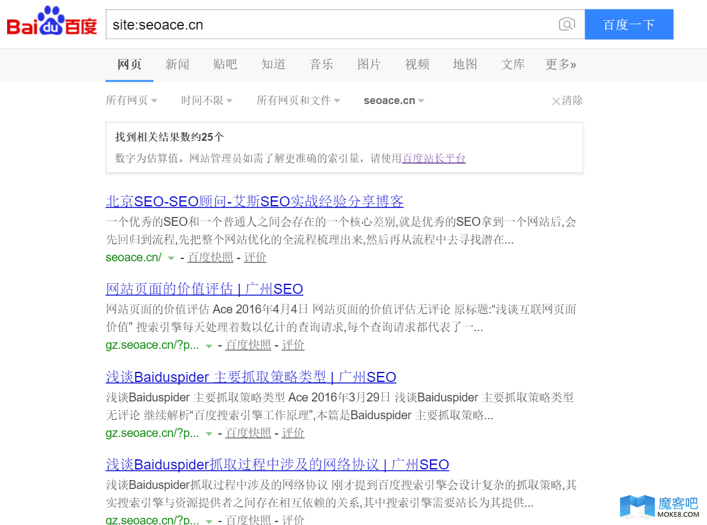
Task: Switch to the 新闻 news tab
Action: tap(177, 64)
